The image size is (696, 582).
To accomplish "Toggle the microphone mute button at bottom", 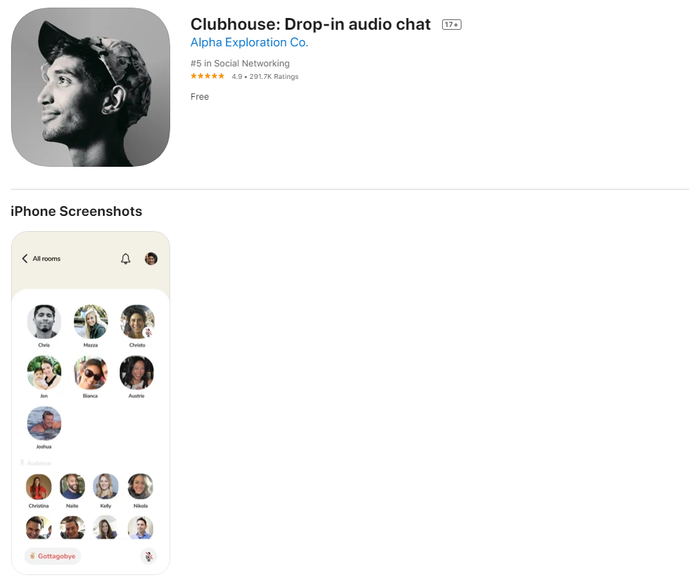I will 149,556.
